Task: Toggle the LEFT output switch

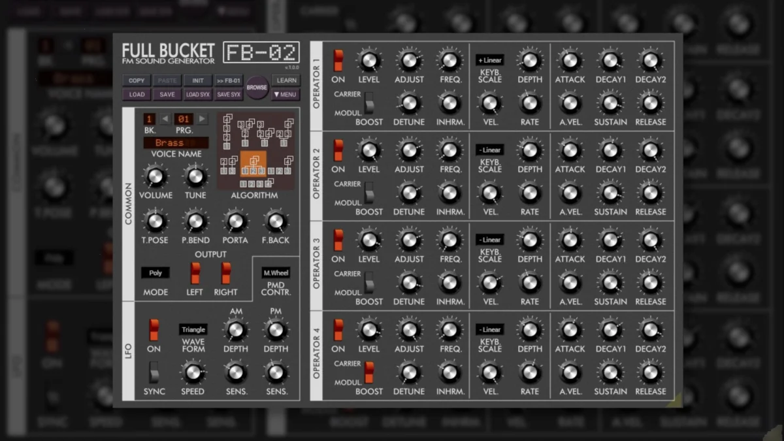Action: (195, 272)
